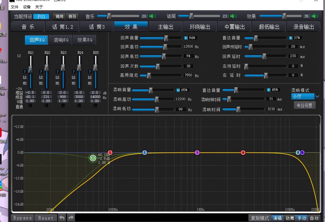Set EQ5 filter type to P
The image size is (325, 222).
pyautogui.click(x=90, y=72)
